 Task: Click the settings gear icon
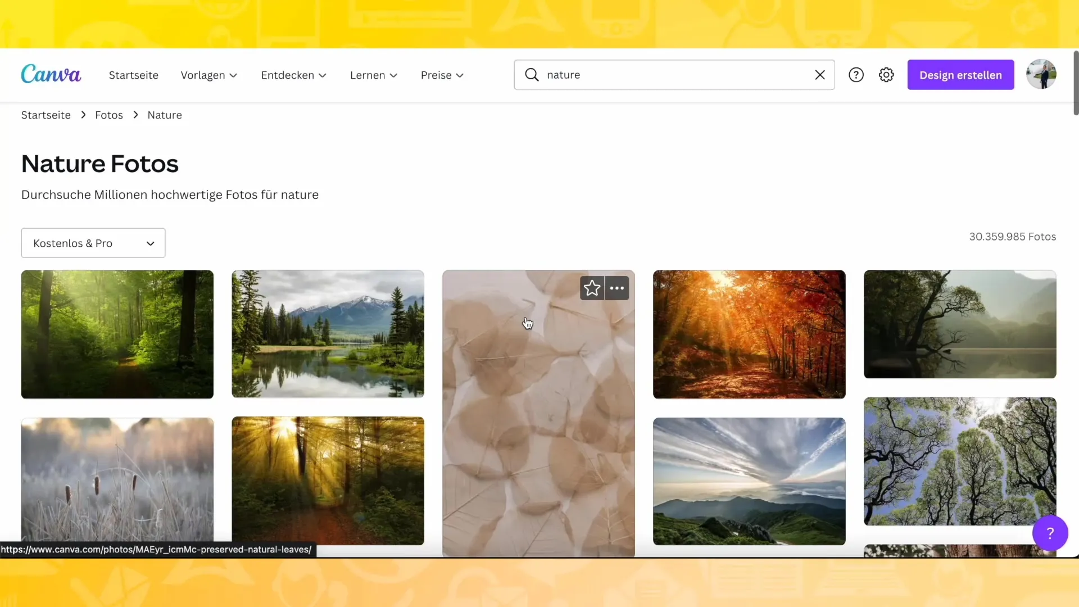click(886, 75)
